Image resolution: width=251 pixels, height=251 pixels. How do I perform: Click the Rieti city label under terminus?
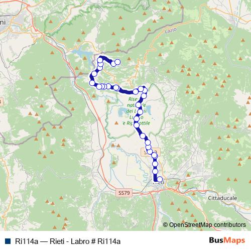pos(159,183)
